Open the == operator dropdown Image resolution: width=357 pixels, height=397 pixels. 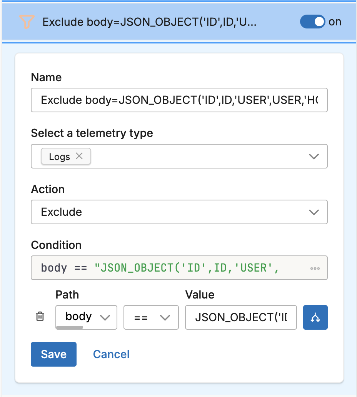tap(151, 317)
